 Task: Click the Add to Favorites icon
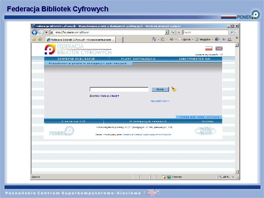[x=40, y=39]
